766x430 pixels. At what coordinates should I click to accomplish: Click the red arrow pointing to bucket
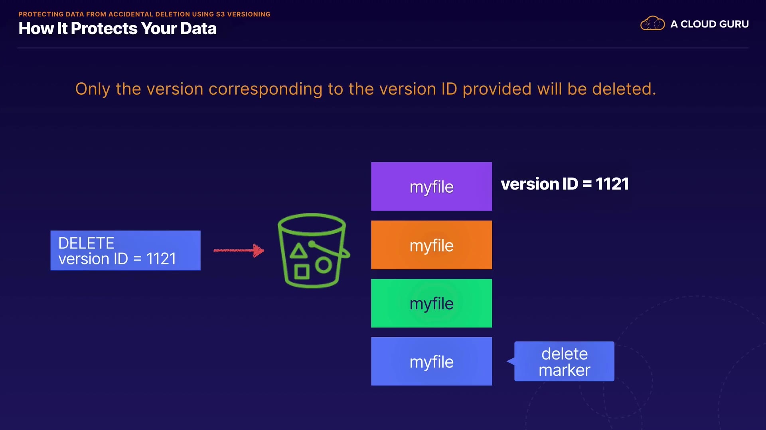point(239,250)
